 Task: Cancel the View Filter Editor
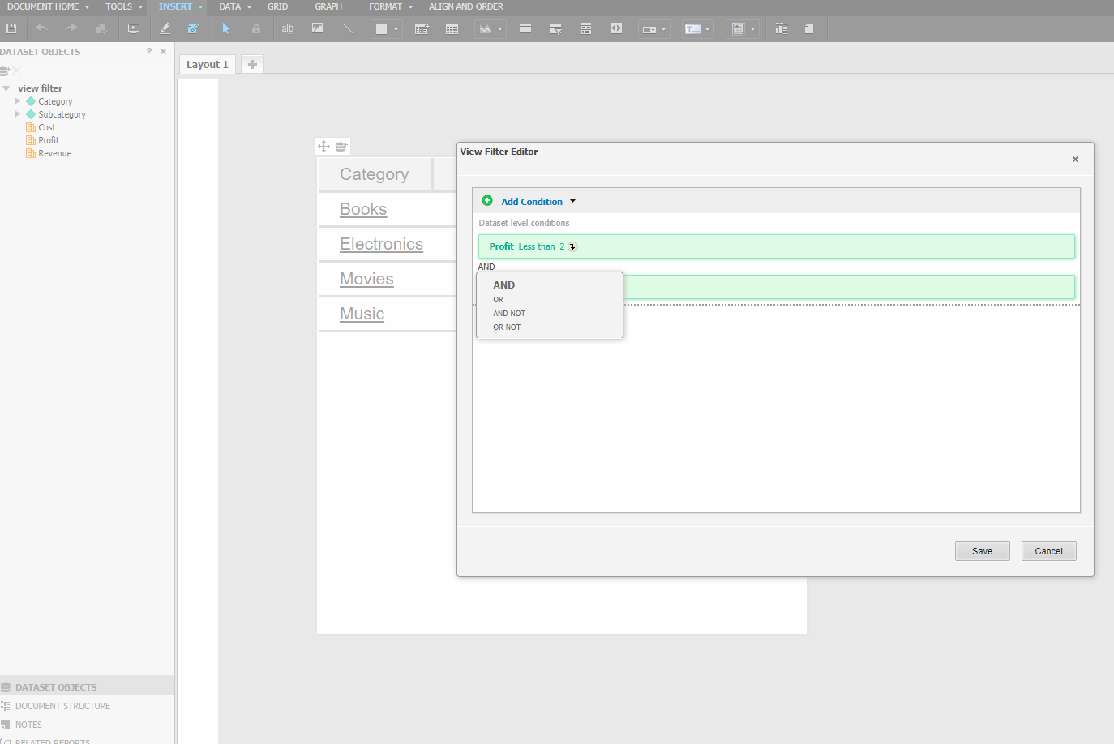pos(1048,551)
